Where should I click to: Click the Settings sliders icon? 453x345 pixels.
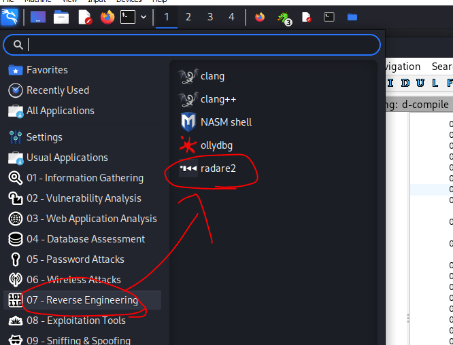(16, 137)
